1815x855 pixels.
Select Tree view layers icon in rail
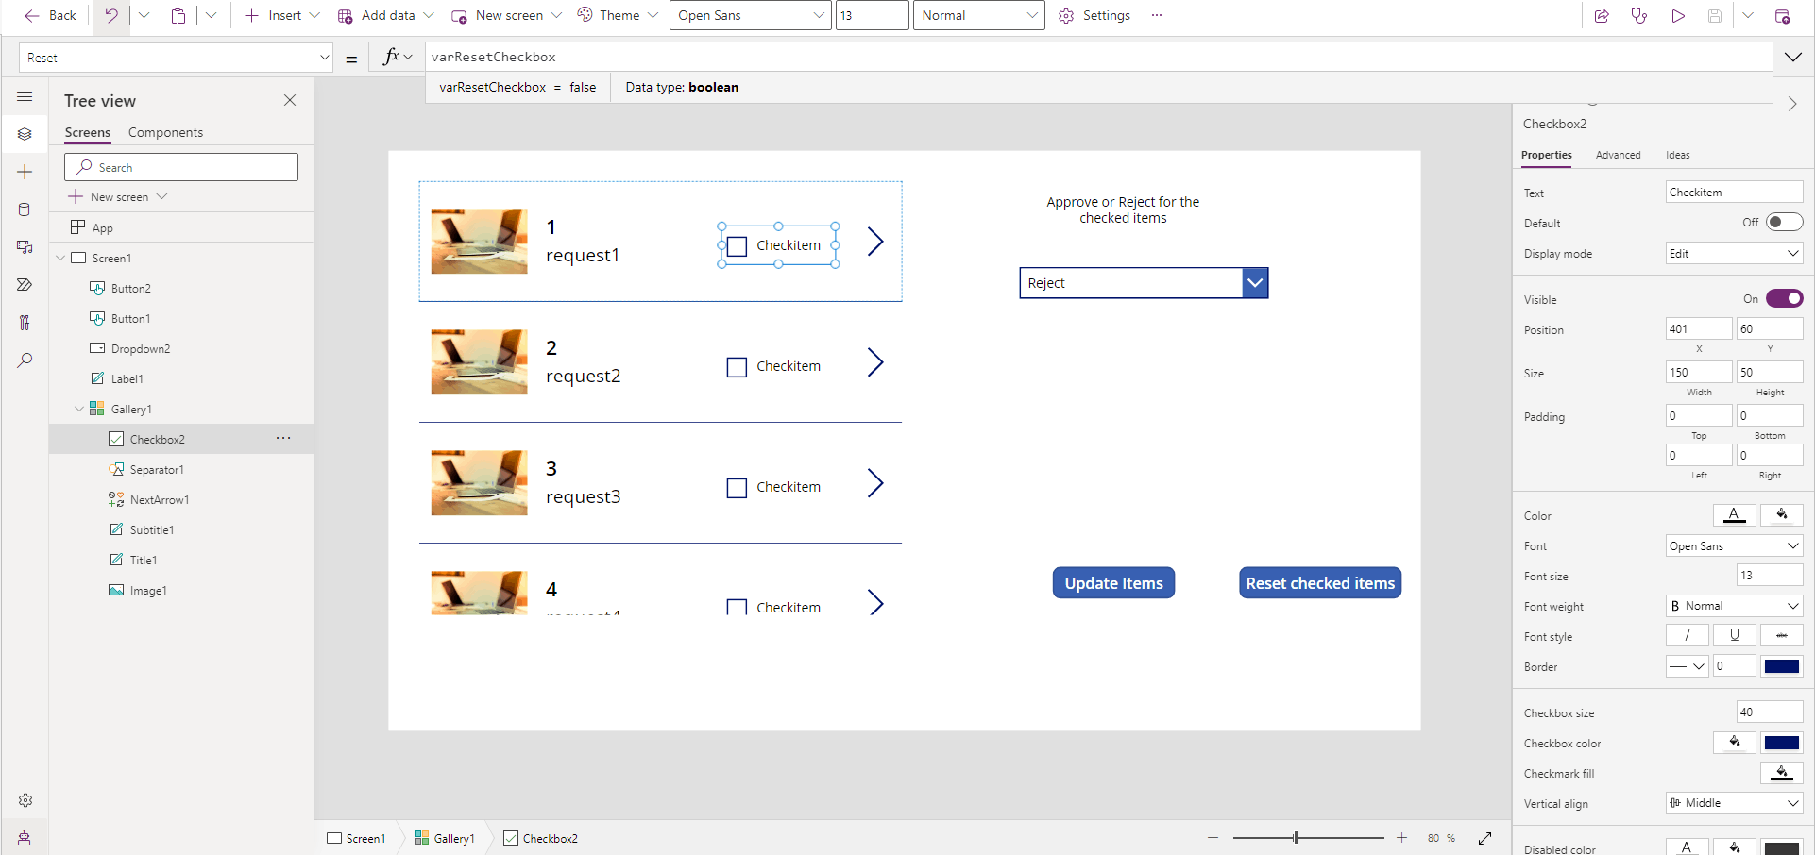click(x=25, y=134)
